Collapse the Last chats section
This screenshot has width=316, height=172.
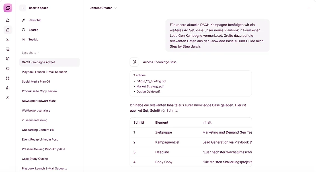[39, 53]
